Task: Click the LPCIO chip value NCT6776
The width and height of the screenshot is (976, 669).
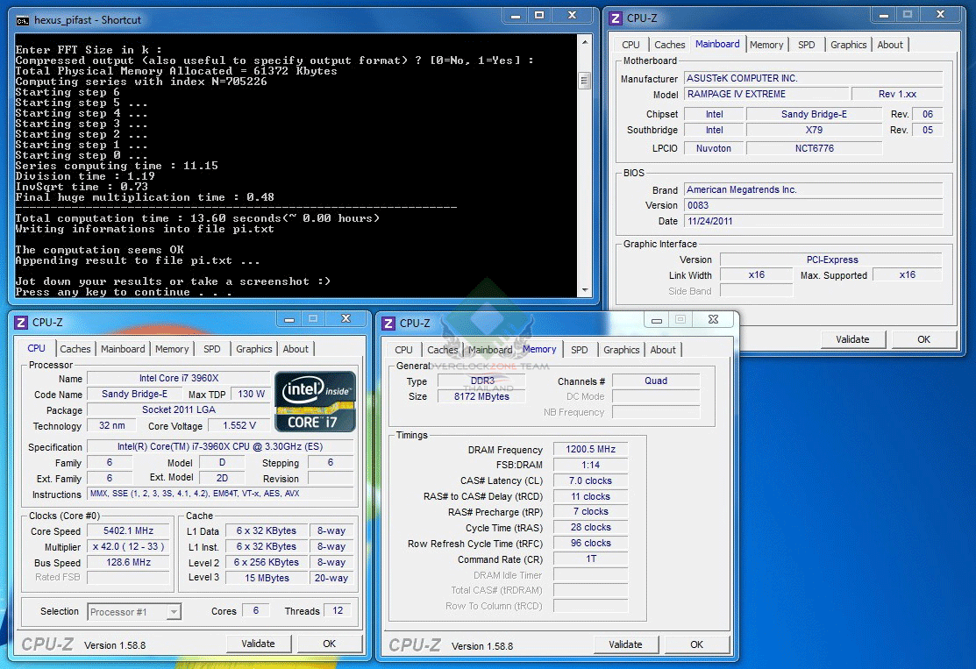Action: (814, 148)
